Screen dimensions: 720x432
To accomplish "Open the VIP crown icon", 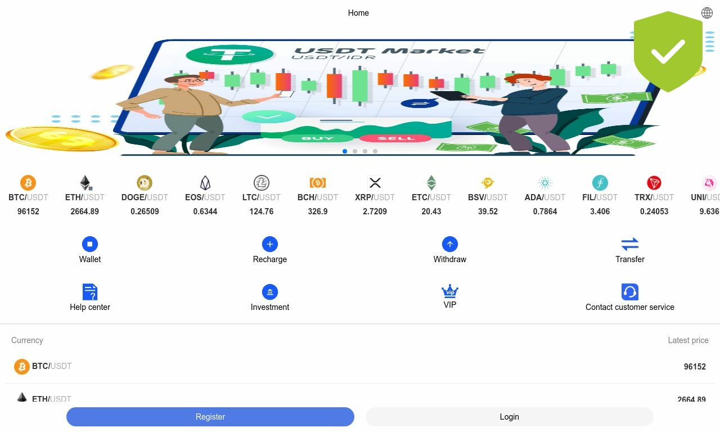I will click(x=450, y=291).
